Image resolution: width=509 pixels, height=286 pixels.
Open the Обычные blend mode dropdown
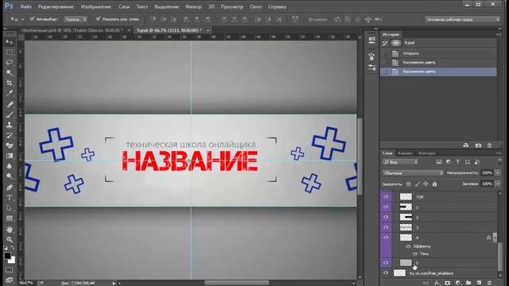(x=413, y=173)
